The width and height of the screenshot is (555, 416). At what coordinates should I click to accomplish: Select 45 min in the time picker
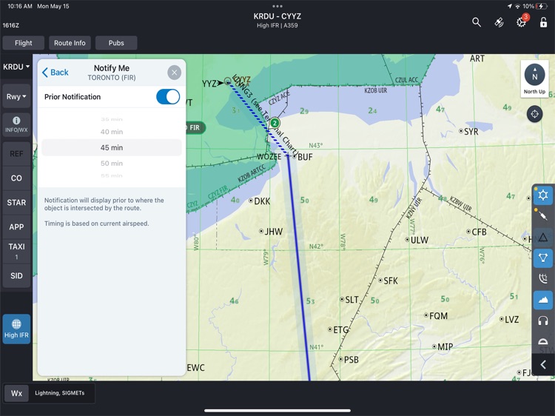point(112,147)
